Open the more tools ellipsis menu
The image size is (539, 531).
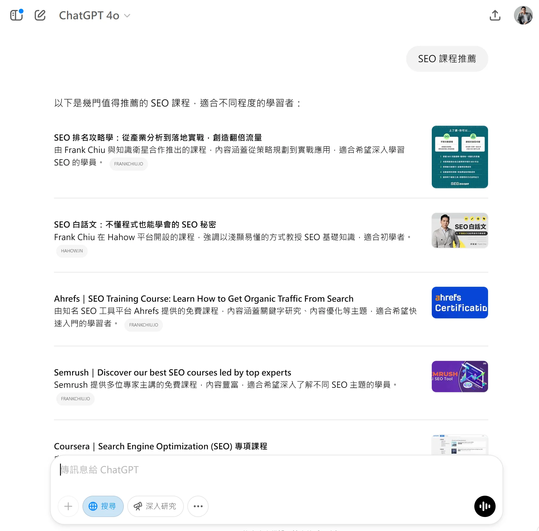pyautogui.click(x=198, y=506)
